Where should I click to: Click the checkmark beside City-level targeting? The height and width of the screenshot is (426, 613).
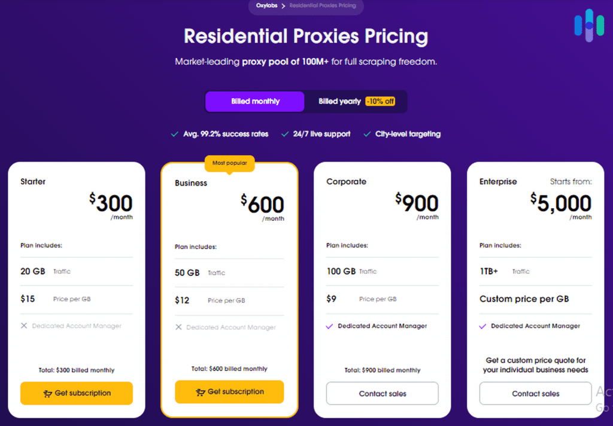[366, 134]
